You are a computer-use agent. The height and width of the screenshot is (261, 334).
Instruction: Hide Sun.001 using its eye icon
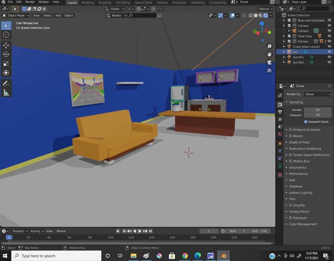pyautogui.click(x=329, y=57)
